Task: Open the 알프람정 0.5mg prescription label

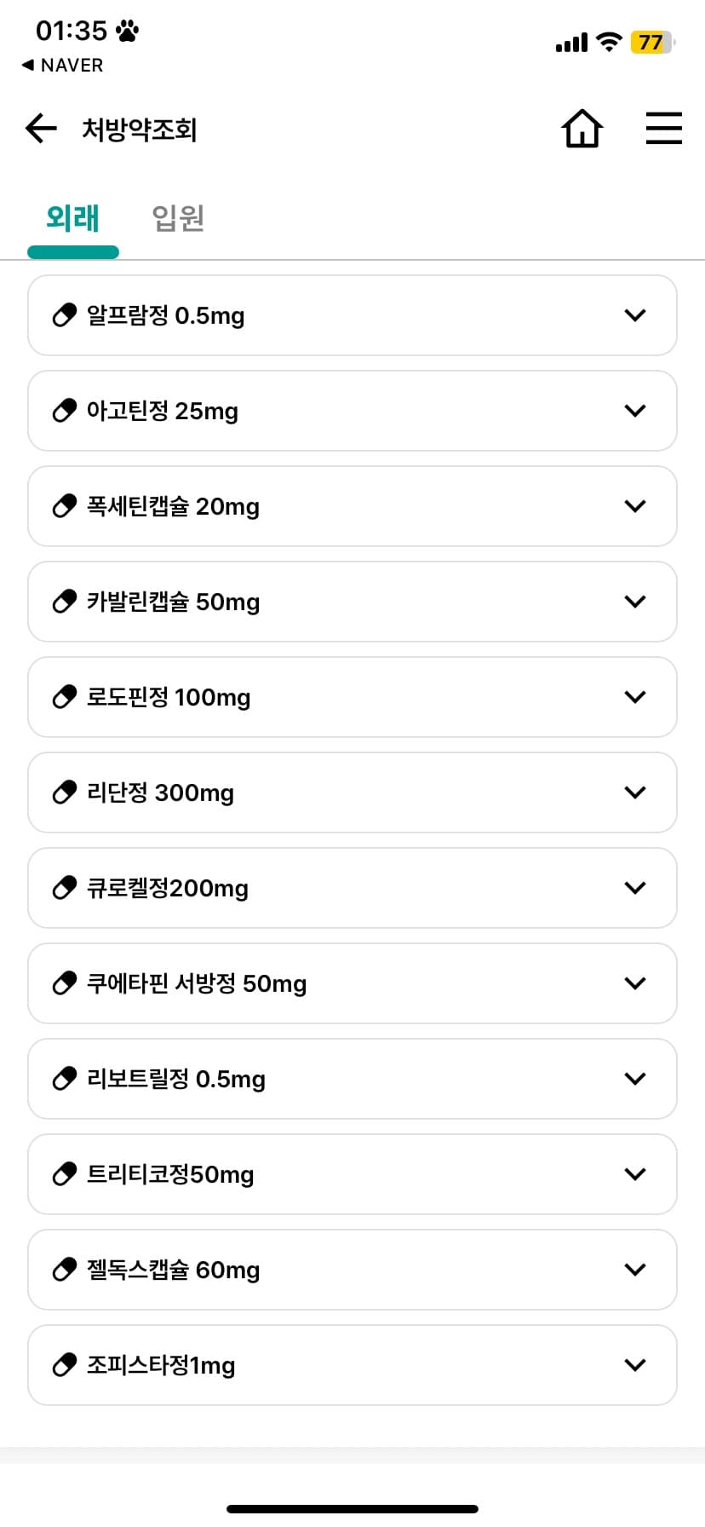Action: [166, 315]
